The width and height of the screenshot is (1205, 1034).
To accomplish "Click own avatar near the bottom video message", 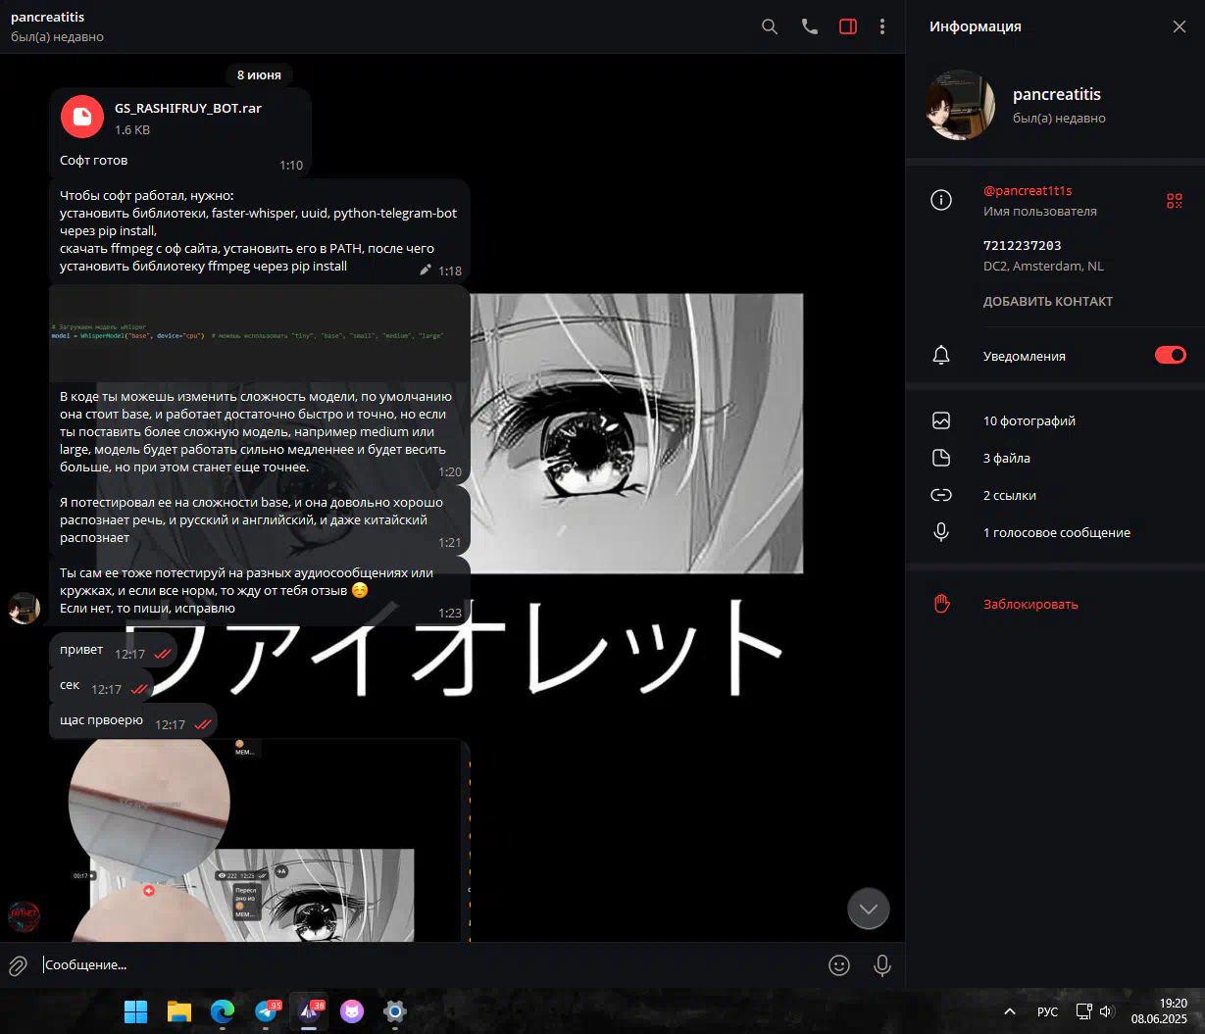I will (24, 916).
